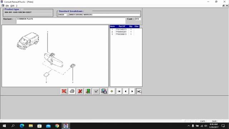
Task: Click the Obs column header
Action: (x=136, y=26)
